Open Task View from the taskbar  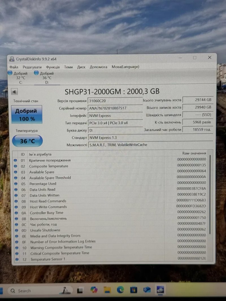tap(80, 291)
